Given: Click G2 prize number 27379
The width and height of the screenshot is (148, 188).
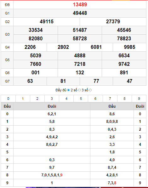Looking at the screenshot, I should (x=113, y=22).
